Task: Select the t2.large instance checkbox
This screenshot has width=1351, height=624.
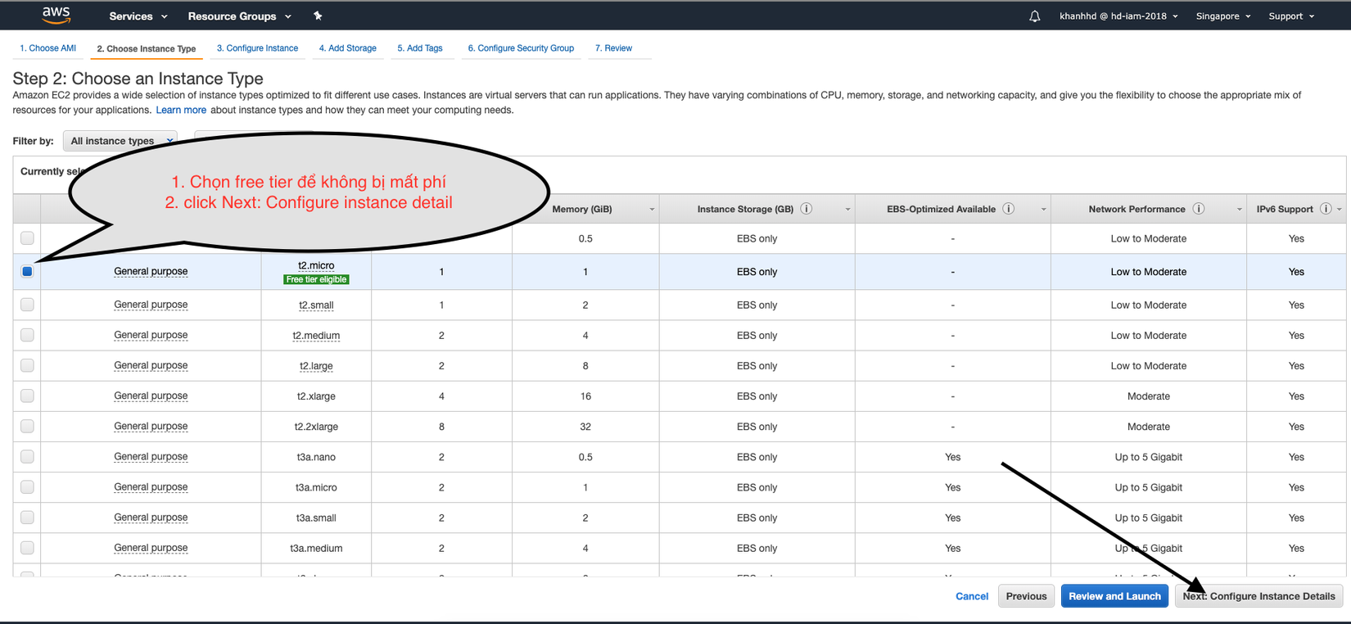Action: (27, 365)
